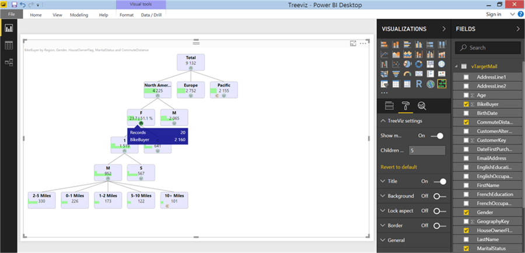Turn on Border toggle

440,226
